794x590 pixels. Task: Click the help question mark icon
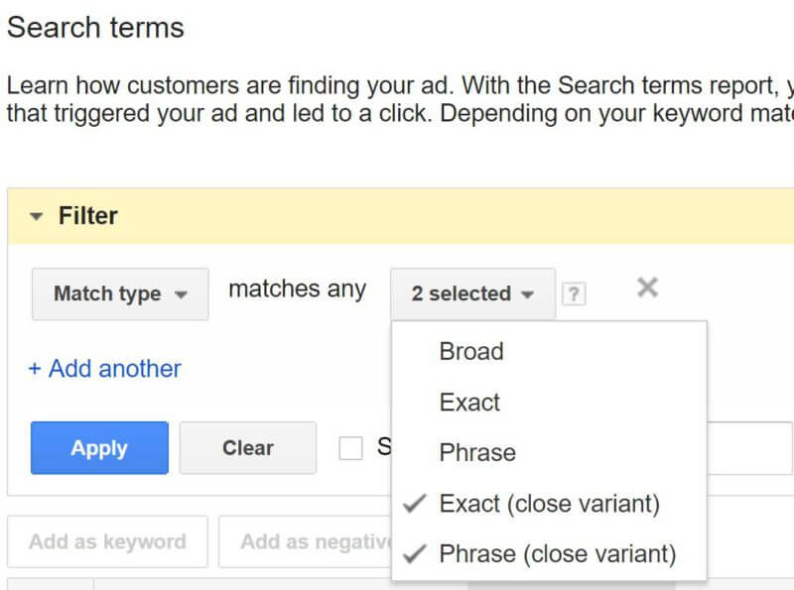pos(574,294)
